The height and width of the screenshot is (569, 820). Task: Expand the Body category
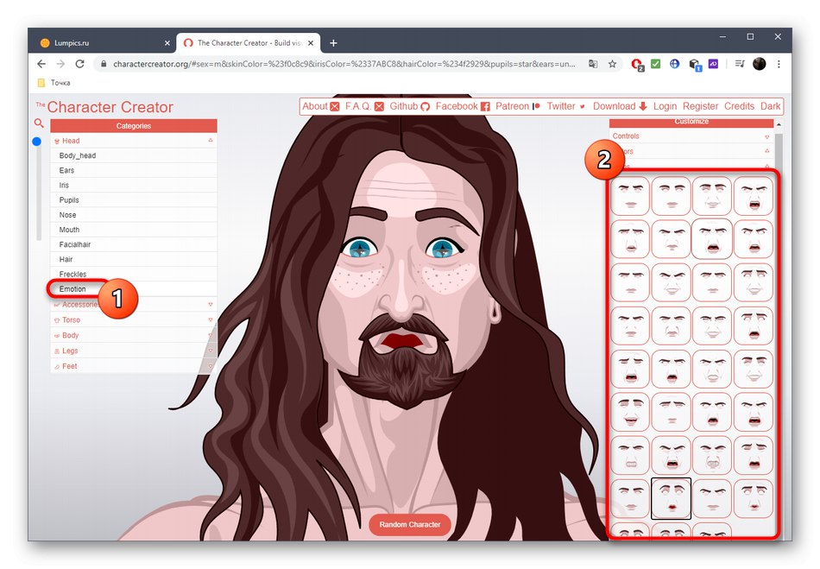133,335
